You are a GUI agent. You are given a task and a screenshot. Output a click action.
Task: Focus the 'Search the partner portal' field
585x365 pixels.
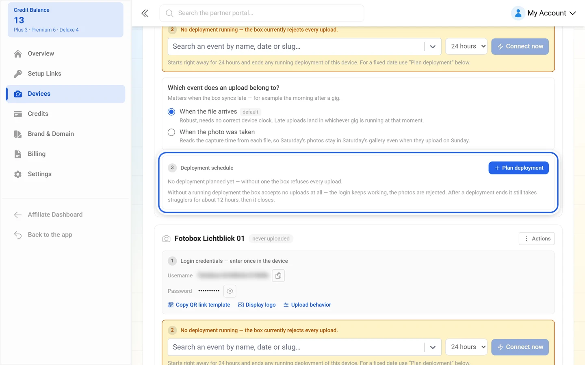coord(262,13)
